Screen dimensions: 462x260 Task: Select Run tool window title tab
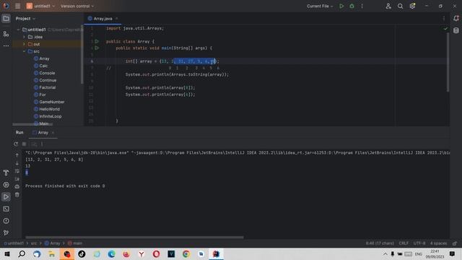(19, 132)
